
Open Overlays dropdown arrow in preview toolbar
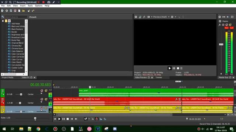[x=176, y=17]
